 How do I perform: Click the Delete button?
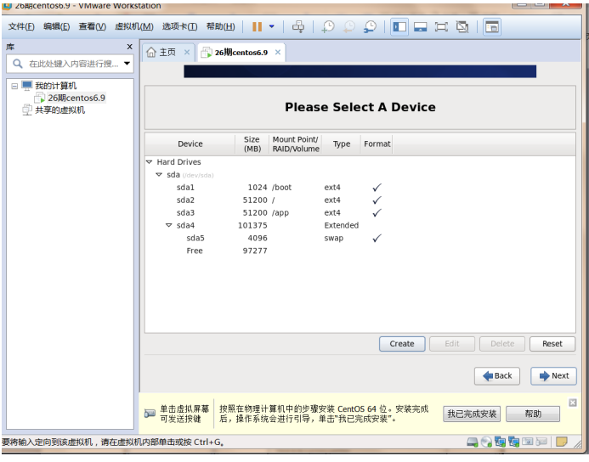point(502,344)
